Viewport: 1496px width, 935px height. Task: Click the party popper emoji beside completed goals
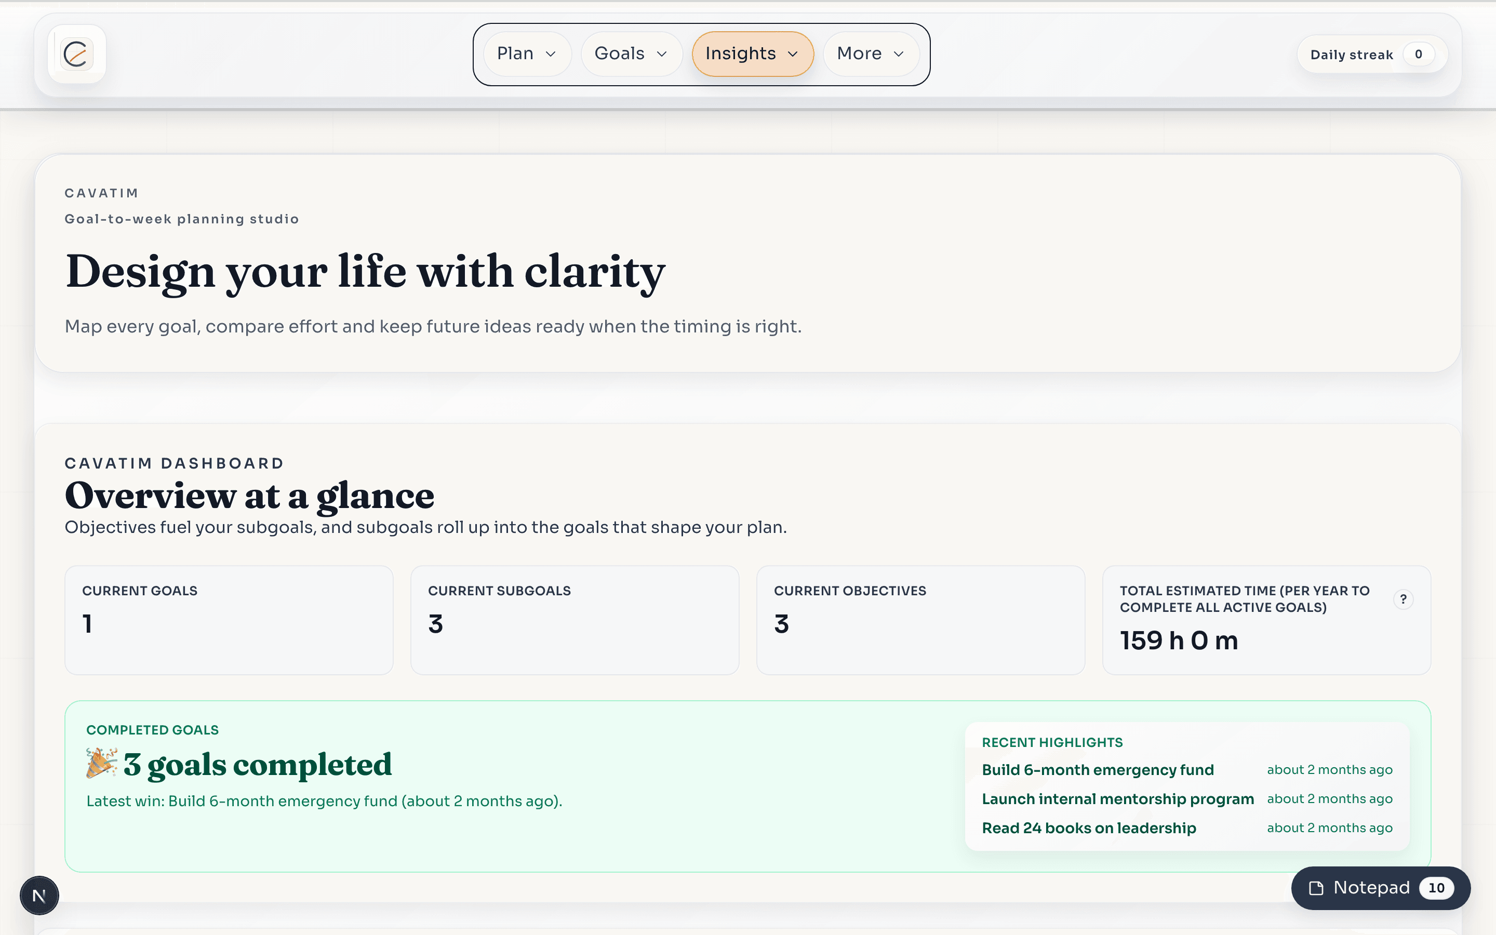pos(102,765)
